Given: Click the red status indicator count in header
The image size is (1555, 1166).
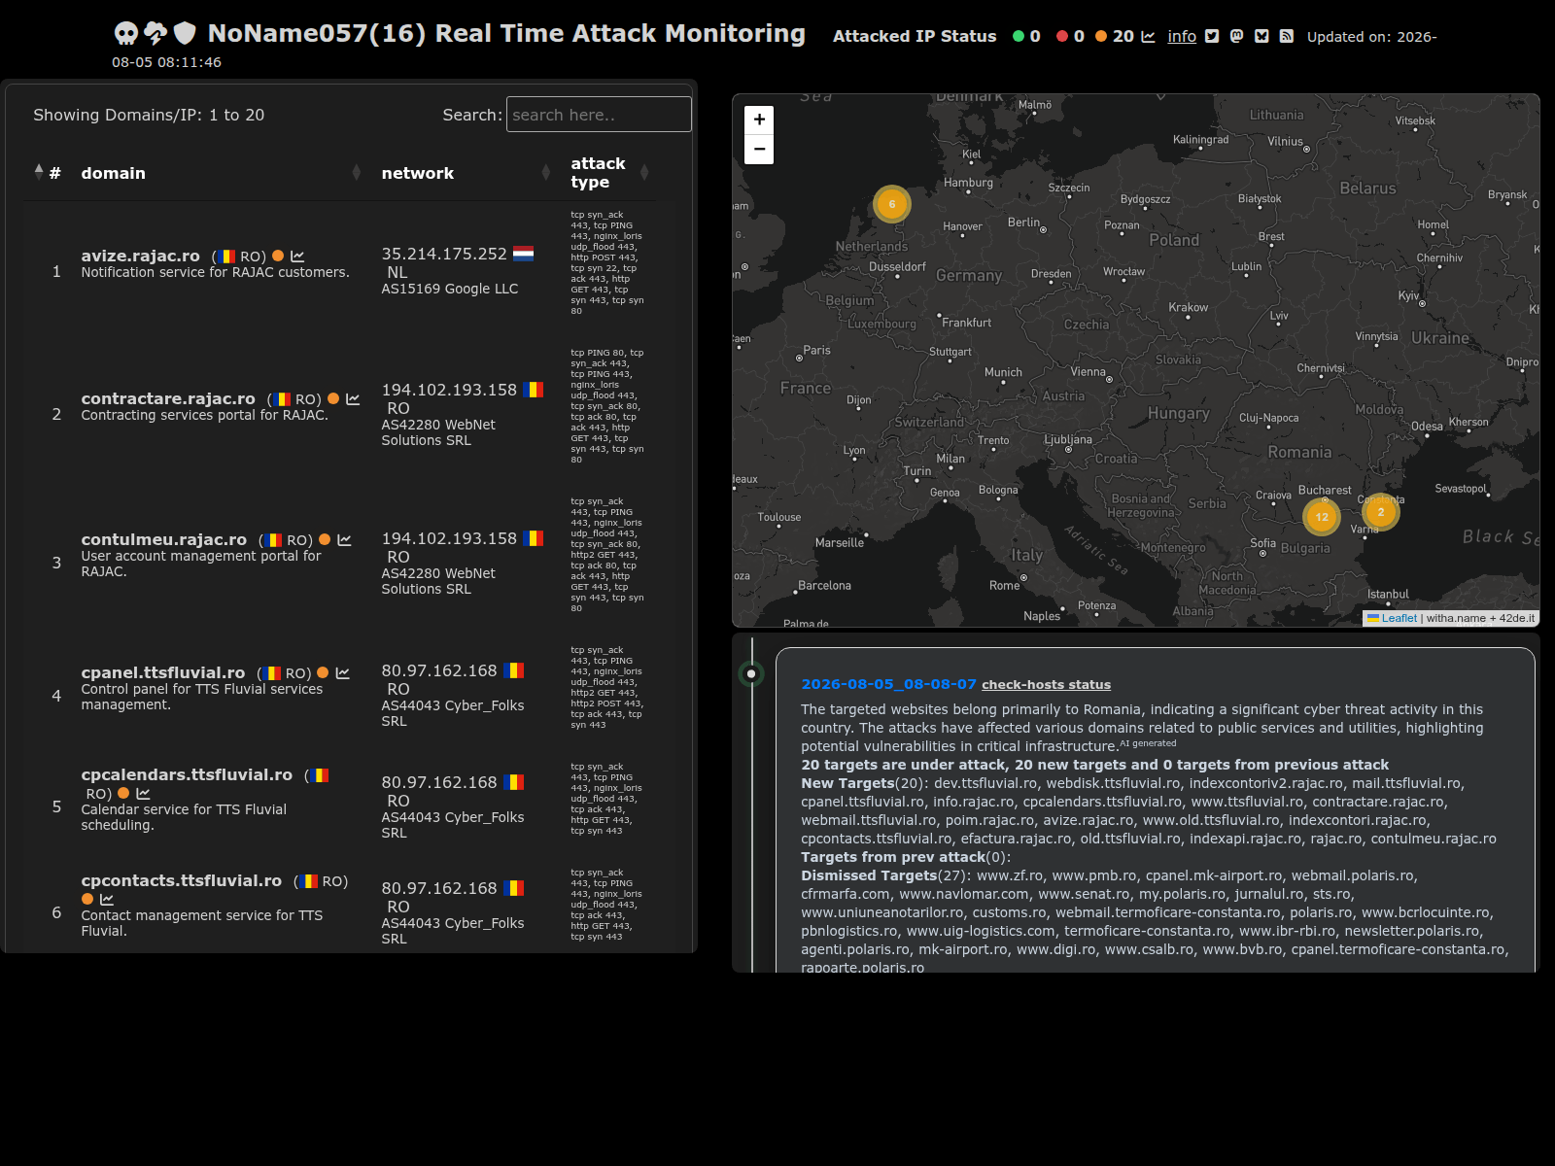Looking at the screenshot, I should tap(1070, 37).
